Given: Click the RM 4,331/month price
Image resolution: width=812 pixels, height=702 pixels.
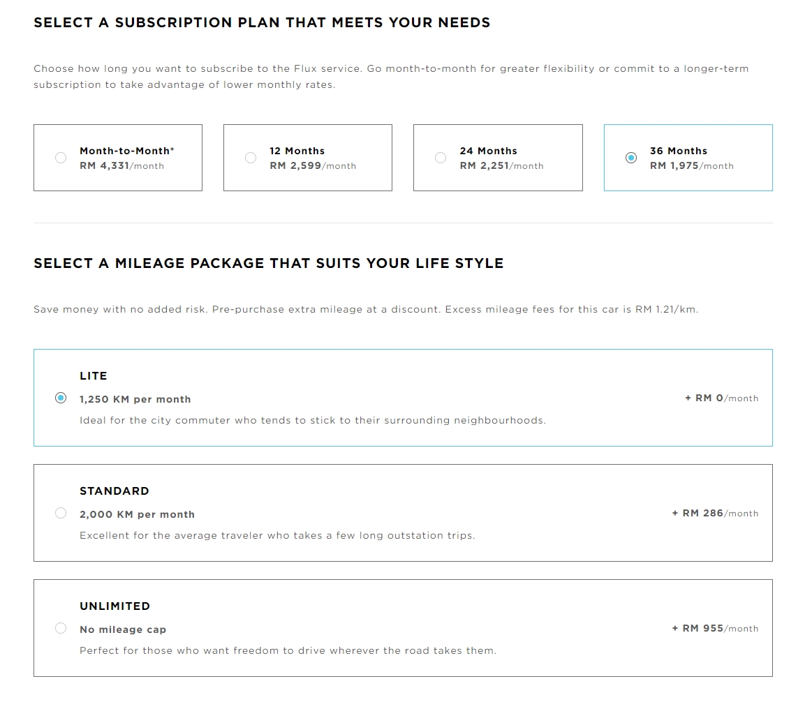Looking at the screenshot, I should (121, 166).
